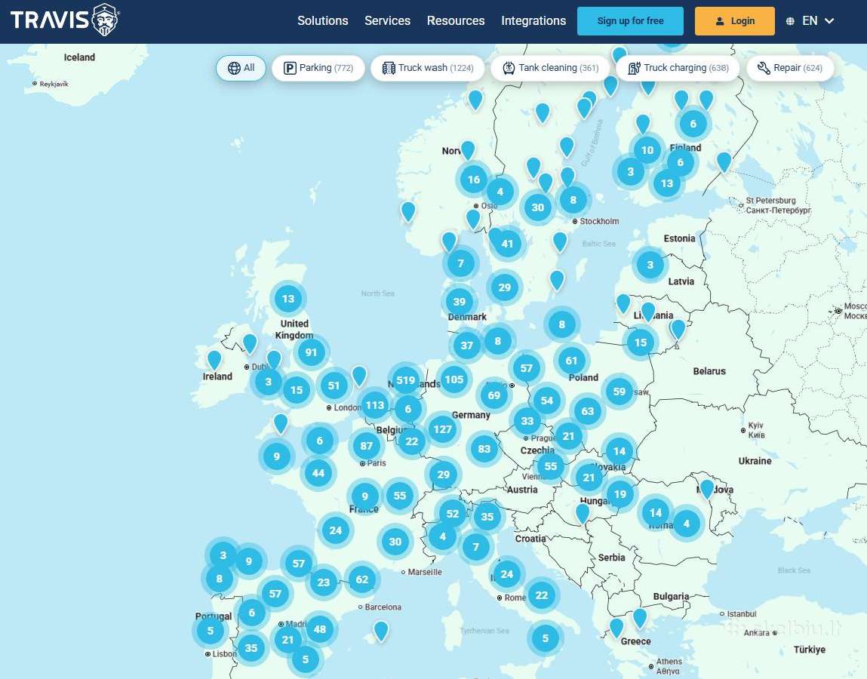This screenshot has width=867, height=679.
Task: Open the 30 cluster west of Stockholm
Action: pyautogui.click(x=537, y=207)
